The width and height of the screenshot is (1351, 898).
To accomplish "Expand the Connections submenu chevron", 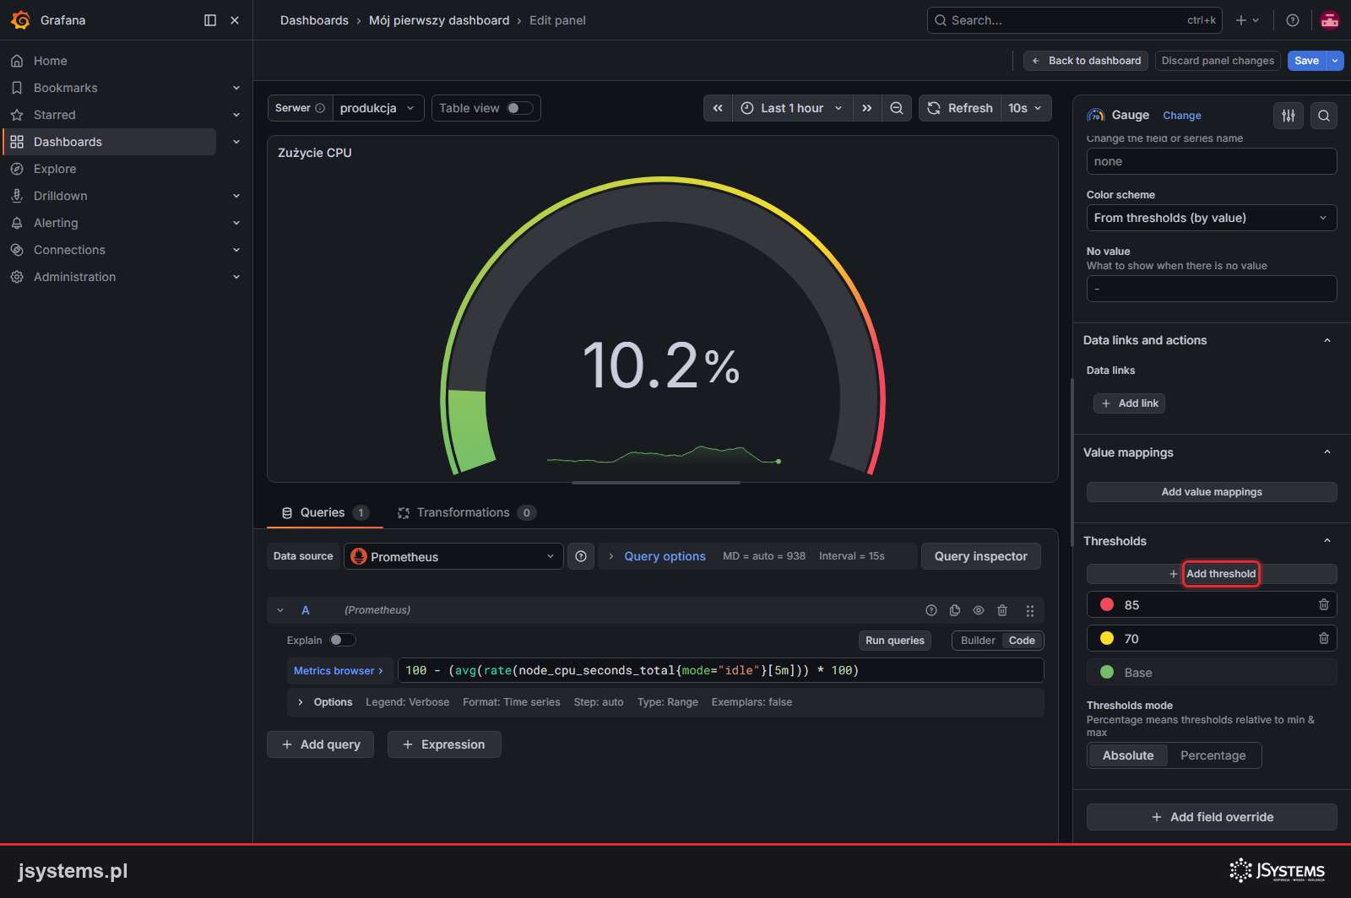I will point(236,250).
